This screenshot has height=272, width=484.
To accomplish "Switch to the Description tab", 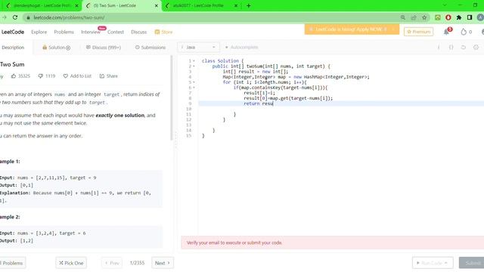I will [13, 48].
